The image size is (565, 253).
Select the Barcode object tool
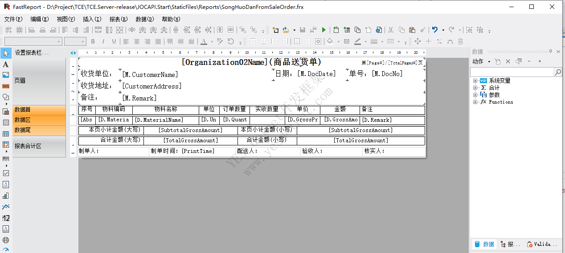pos(6,159)
